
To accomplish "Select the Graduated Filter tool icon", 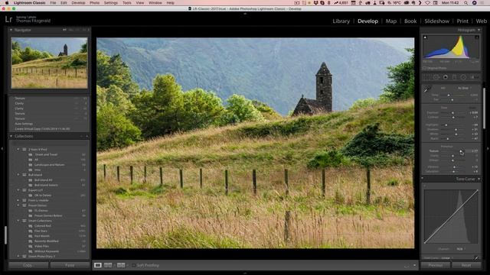I will (x=454, y=77).
